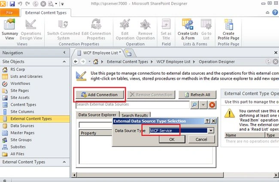Click Create Profile Page
Viewport: 279px width, 182px height.
pos(228,30)
